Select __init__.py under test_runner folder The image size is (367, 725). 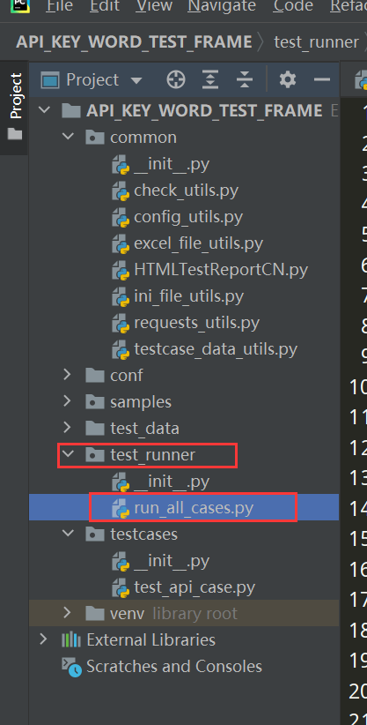click(172, 482)
